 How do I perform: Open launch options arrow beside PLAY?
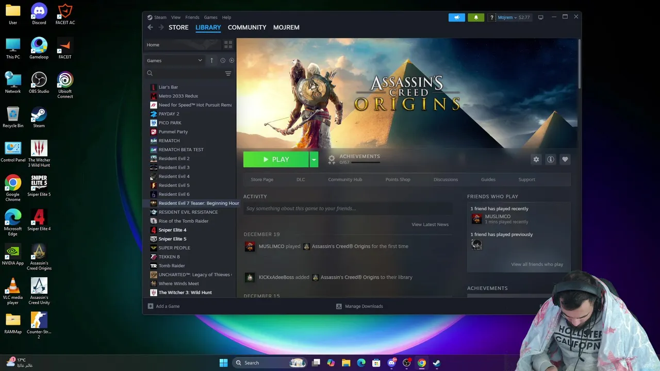(x=313, y=160)
